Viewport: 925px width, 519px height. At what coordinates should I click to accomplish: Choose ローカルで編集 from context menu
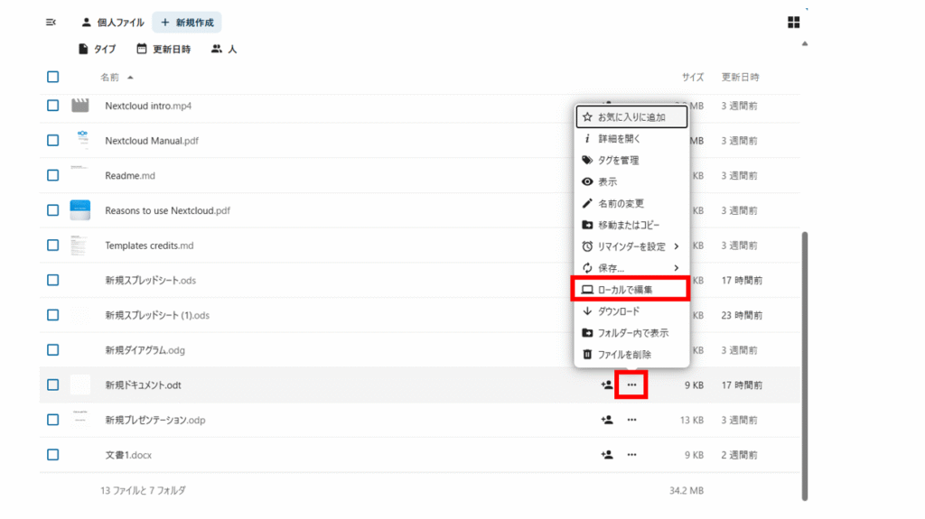tap(631, 290)
